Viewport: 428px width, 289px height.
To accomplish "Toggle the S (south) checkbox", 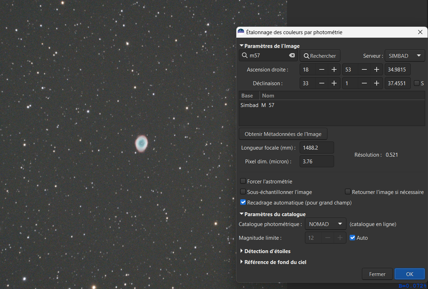I will (x=417, y=83).
